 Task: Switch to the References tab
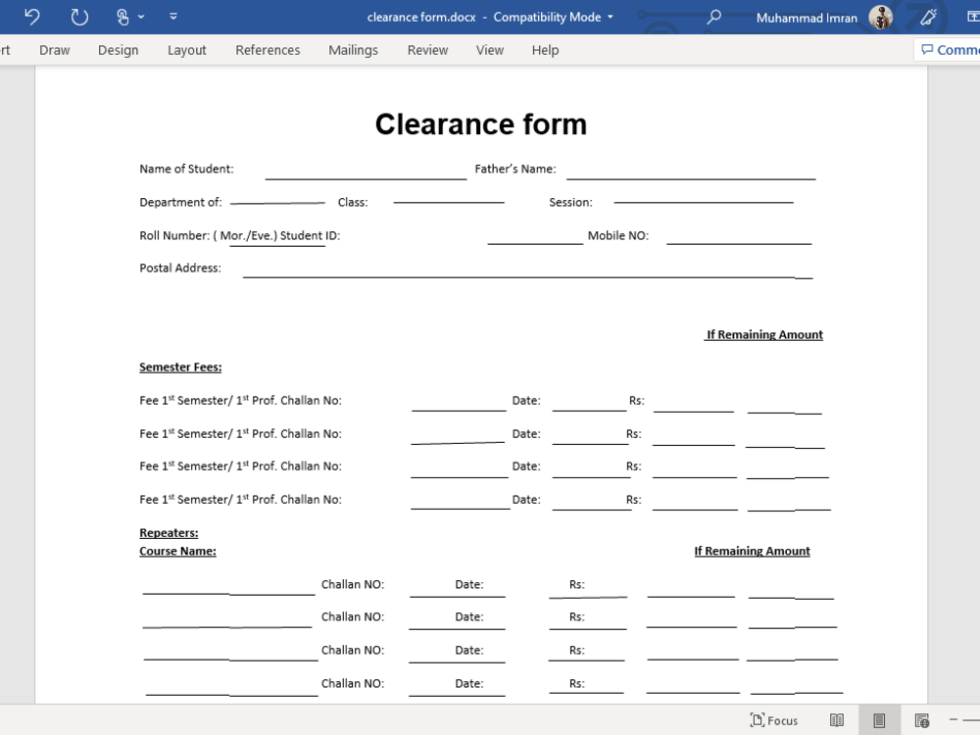point(268,50)
